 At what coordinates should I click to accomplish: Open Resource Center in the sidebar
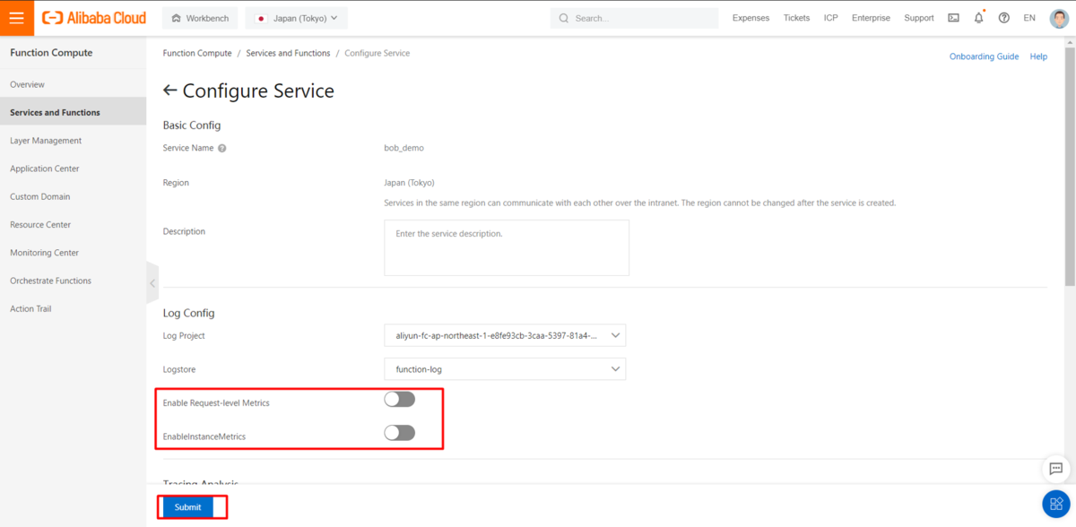[73, 224]
